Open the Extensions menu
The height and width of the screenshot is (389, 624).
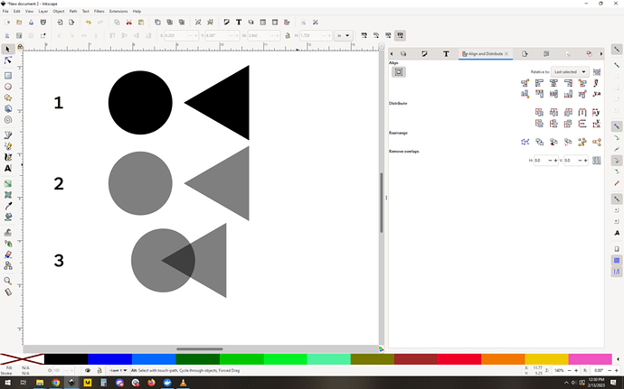click(118, 11)
